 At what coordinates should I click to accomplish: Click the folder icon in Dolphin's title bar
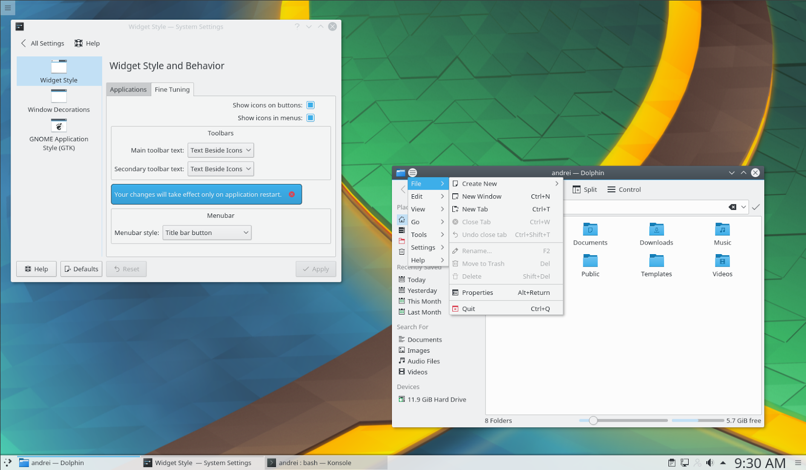(x=400, y=173)
